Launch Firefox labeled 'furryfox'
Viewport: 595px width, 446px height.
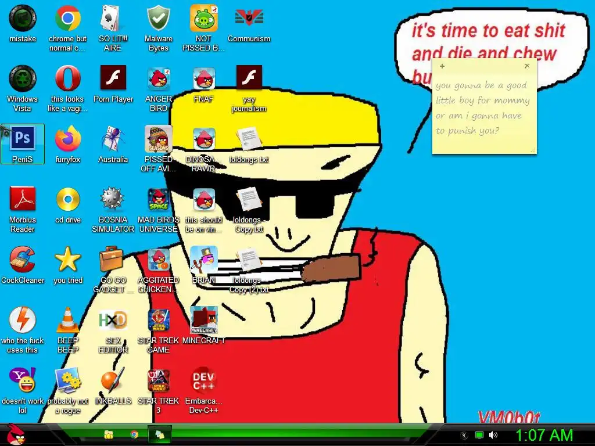click(x=67, y=144)
